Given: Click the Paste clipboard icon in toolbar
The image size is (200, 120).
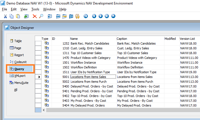Looking at the screenshot, I should [18, 16].
